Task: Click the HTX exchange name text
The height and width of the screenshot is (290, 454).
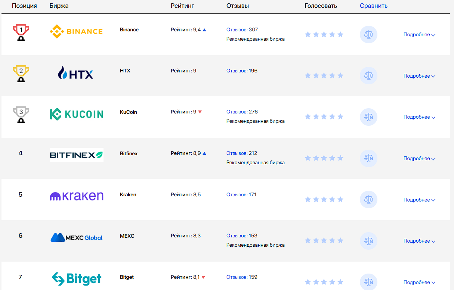Action: [x=125, y=71]
